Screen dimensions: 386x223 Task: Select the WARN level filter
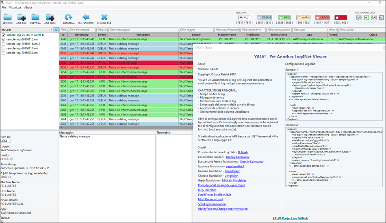303,18
